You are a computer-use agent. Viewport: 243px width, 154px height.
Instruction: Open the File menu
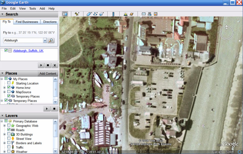coord(4,9)
